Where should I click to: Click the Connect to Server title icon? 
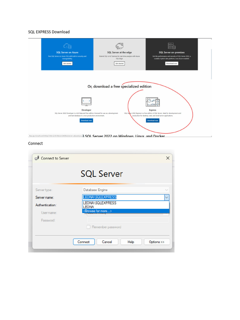point(37,158)
